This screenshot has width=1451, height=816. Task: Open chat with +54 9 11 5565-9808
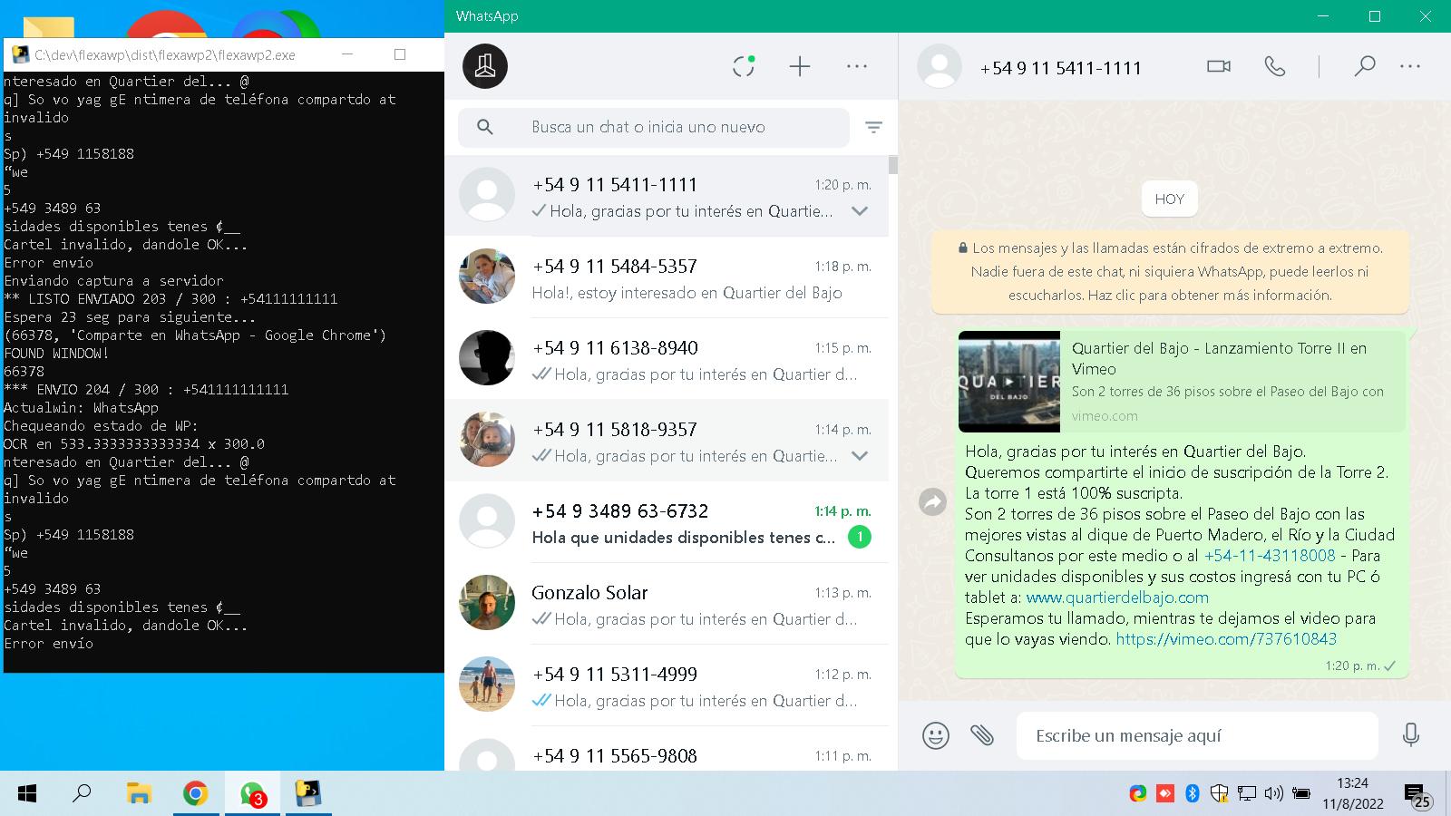point(667,749)
